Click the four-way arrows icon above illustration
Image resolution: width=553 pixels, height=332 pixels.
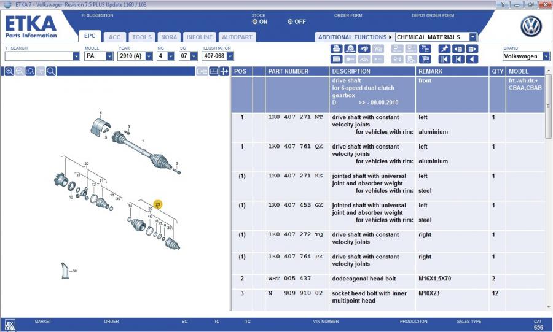(x=225, y=71)
